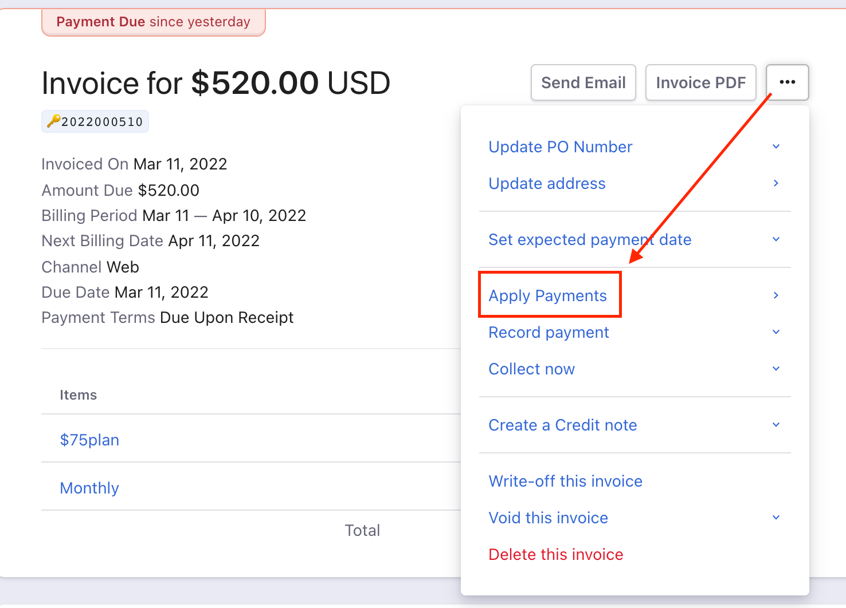Expand the Void this invoice dropdown

coord(775,517)
